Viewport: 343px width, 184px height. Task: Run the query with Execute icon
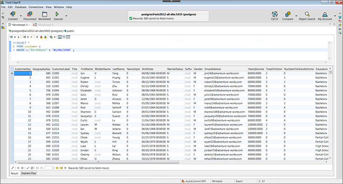57,14
